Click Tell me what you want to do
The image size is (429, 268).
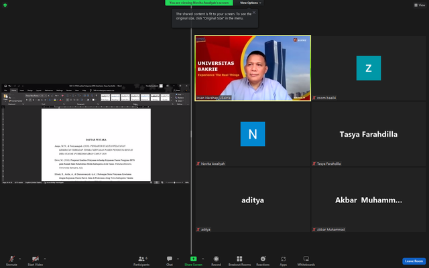pyautogui.click(x=101, y=90)
